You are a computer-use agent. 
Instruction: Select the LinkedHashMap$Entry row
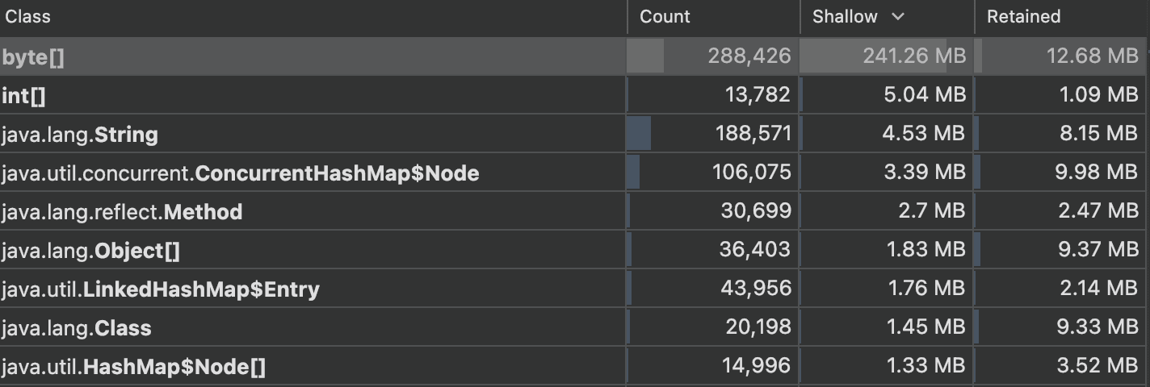pos(160,289)
